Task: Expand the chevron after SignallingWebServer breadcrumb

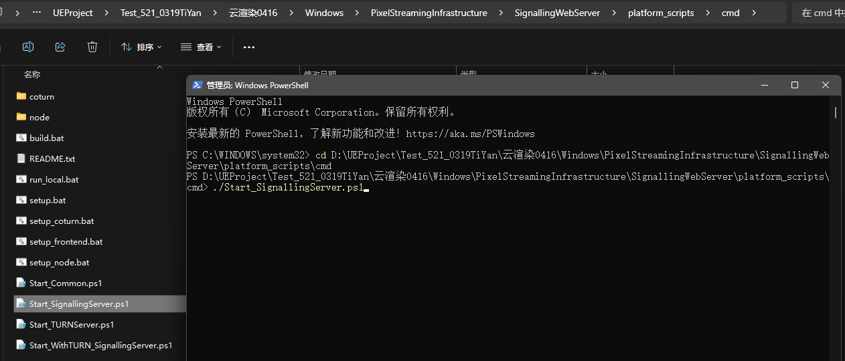Action: 615,13
